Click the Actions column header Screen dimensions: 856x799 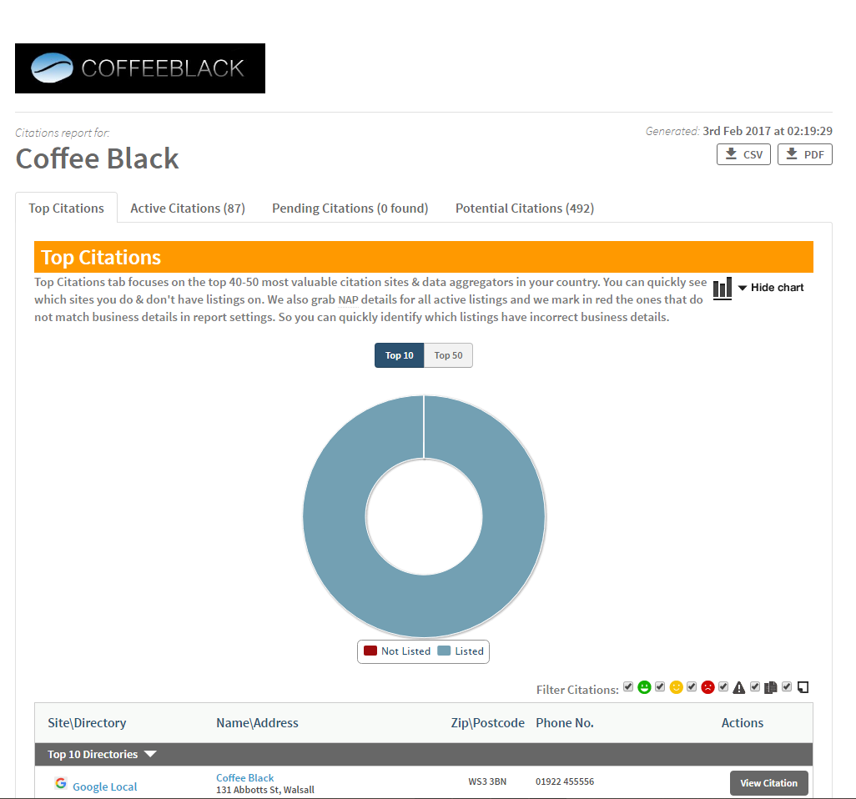[x=743, y=722]
